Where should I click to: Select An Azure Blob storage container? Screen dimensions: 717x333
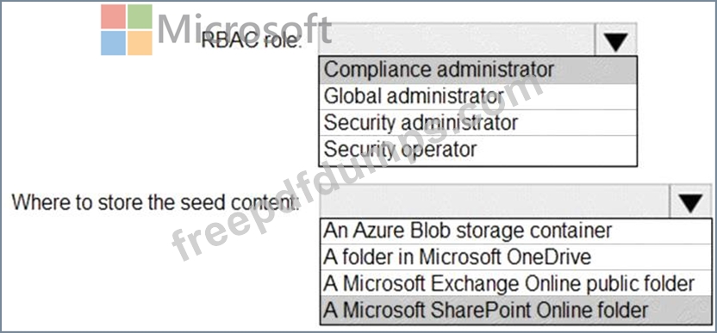[516, 231]
